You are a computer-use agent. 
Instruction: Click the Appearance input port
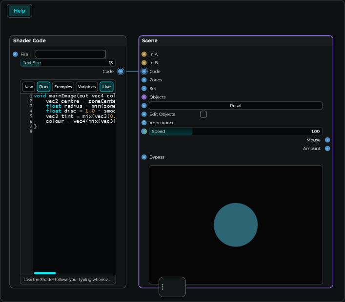point(144,123)
